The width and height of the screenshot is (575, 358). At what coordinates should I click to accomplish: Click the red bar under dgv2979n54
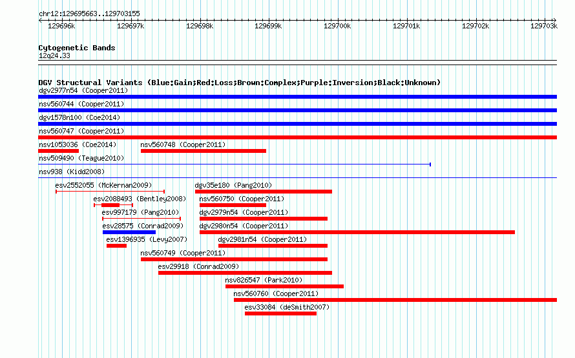coord(264,219)
